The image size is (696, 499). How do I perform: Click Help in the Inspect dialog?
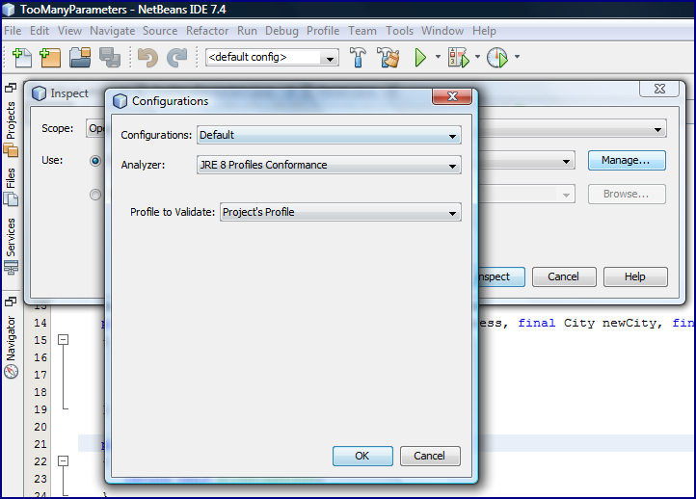coord(635,276)
